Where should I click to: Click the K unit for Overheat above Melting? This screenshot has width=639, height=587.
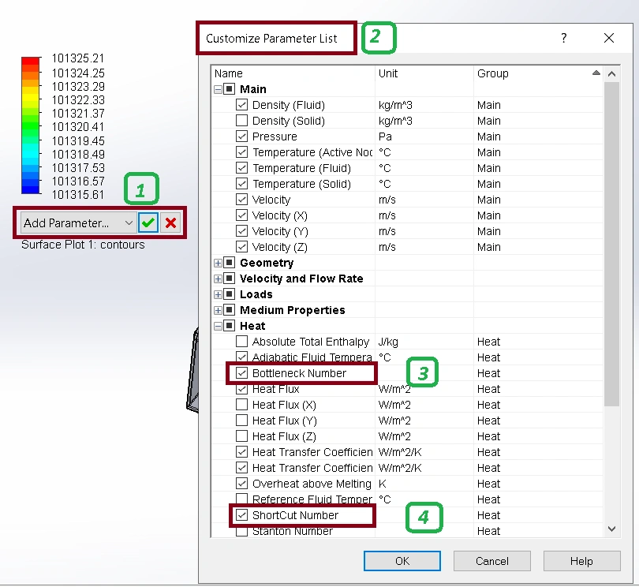click(383, 484)
